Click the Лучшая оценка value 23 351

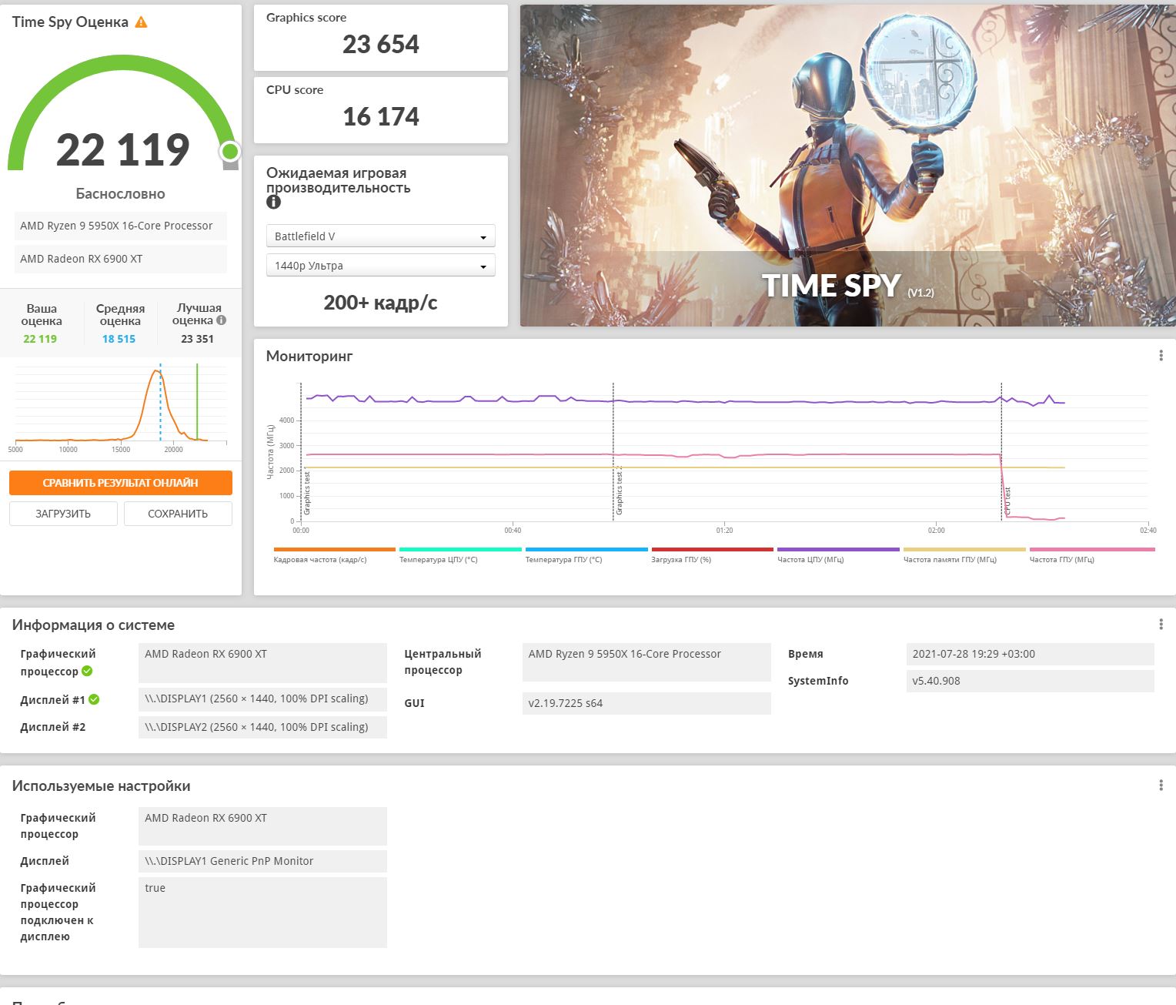tap(197, 339)
